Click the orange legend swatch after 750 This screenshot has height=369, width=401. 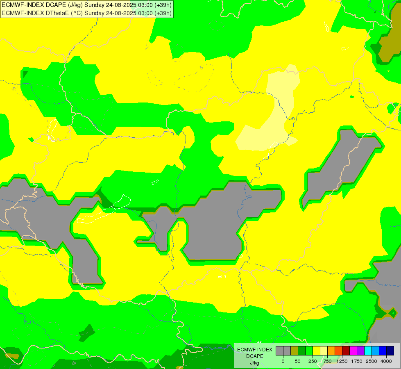pyautogui.click(x=331, y=351)
